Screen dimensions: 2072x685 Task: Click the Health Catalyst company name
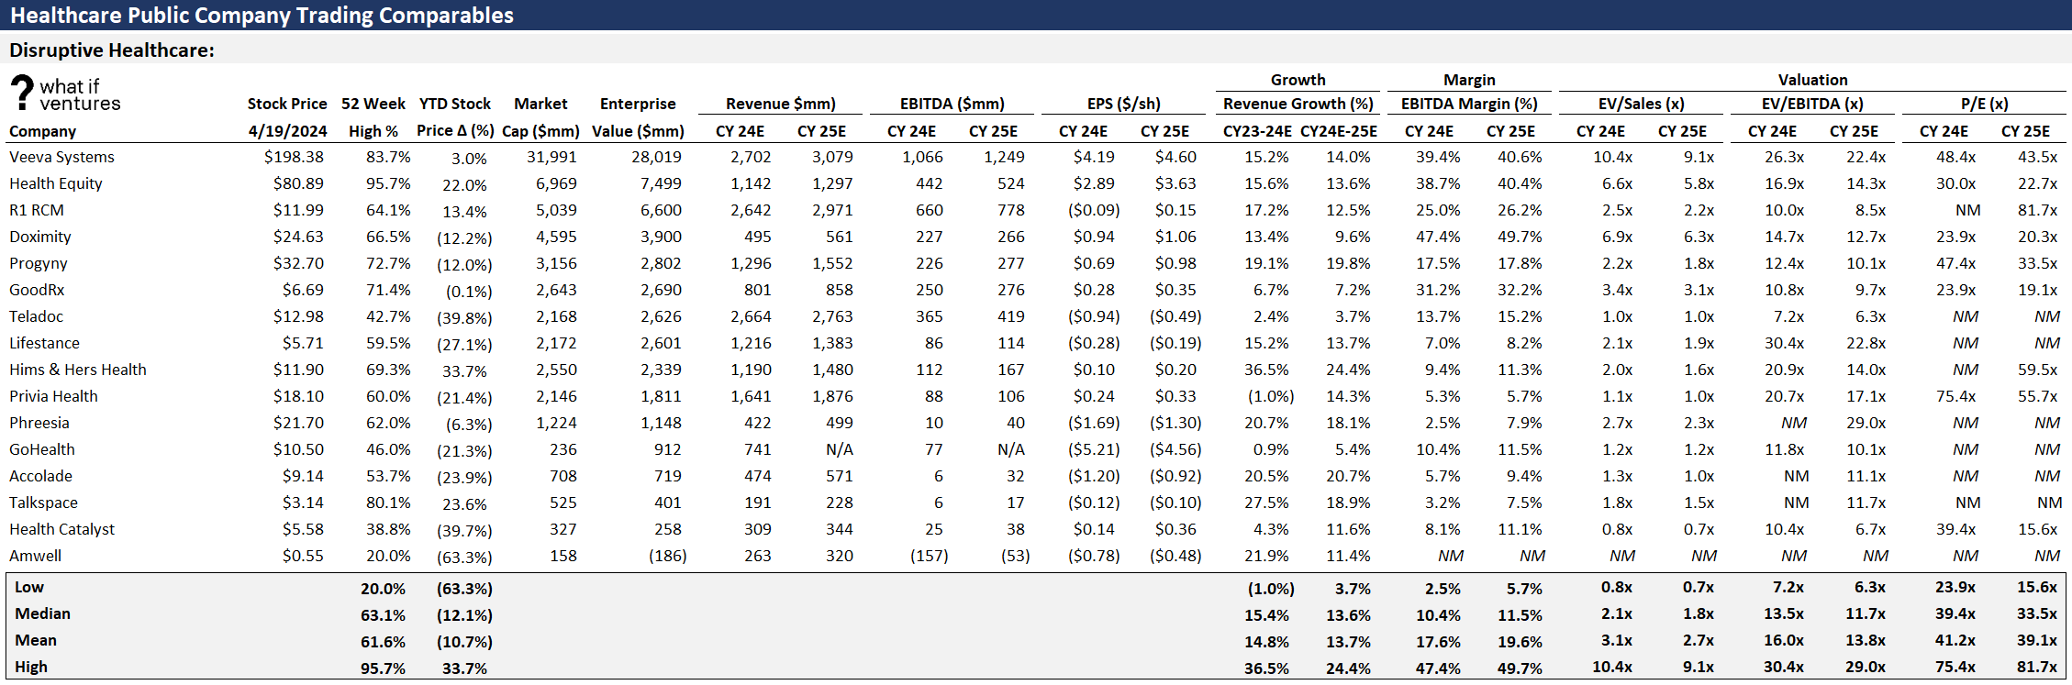[x=62, y=529]
